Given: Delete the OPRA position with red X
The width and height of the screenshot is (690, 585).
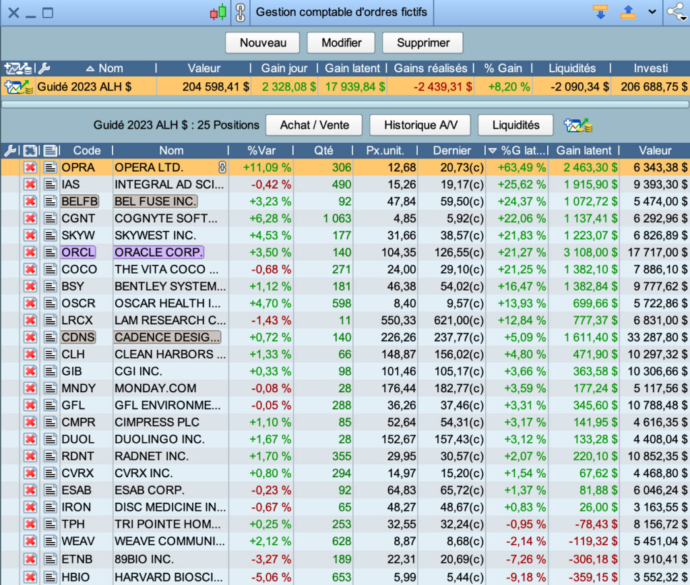Looking at the screenshot, I should click(30, 168).
